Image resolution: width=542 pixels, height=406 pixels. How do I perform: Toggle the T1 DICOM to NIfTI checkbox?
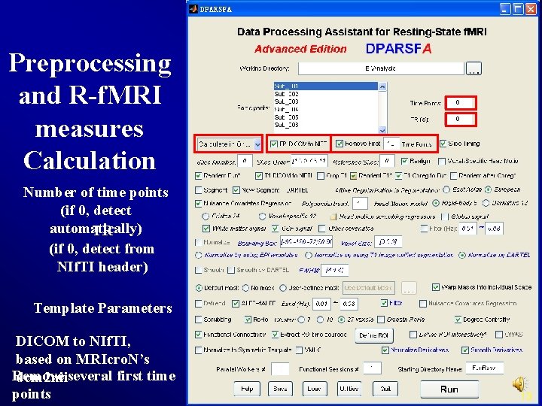click(258, 176)
